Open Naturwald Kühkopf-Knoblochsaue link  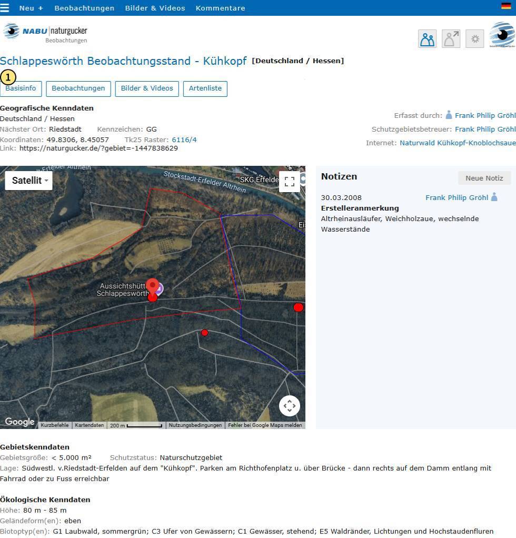coord(458,143)
